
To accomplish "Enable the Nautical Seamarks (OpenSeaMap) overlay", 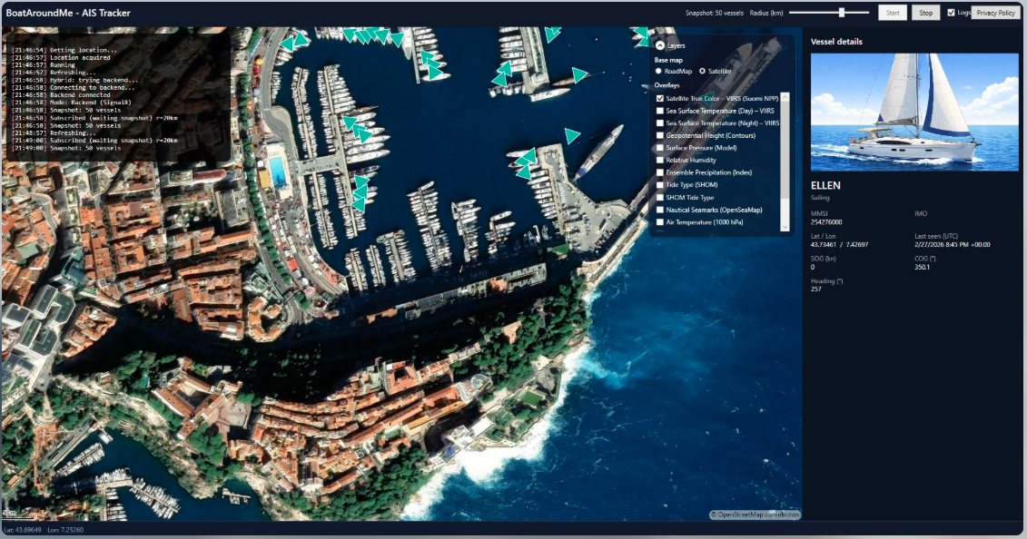I will point(660,210).
